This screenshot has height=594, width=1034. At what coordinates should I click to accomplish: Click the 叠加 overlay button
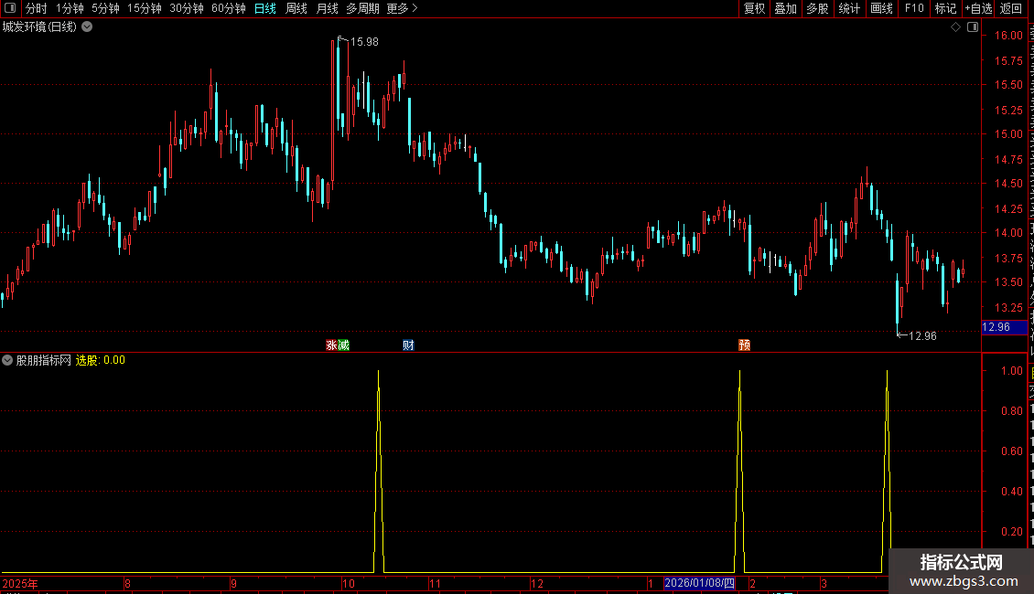point(785,8)
